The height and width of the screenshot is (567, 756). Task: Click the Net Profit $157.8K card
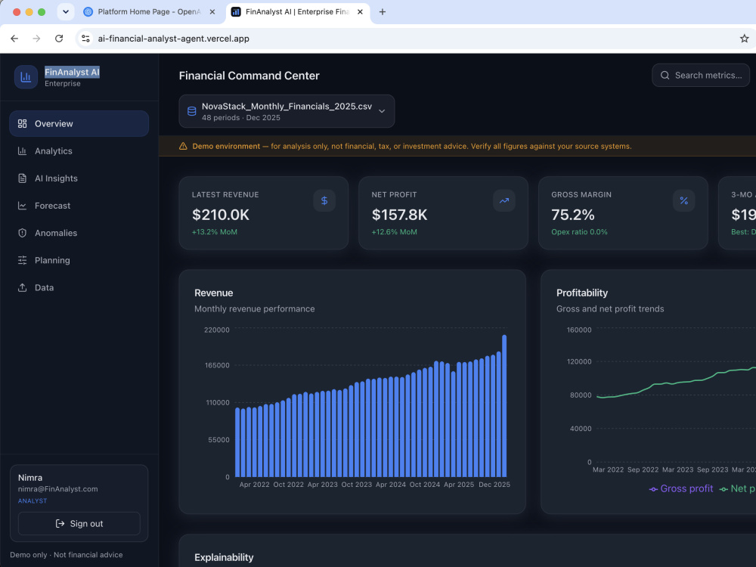(443, 212)
